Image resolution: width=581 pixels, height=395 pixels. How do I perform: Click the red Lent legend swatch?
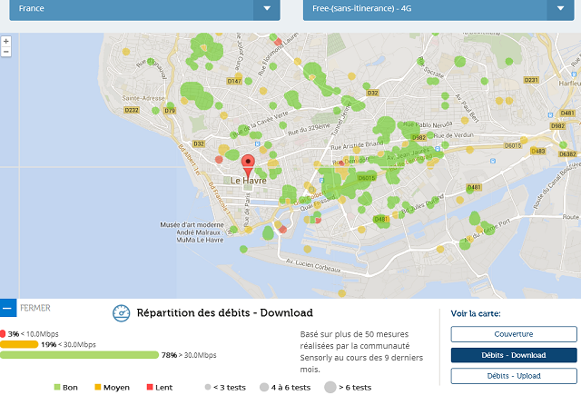click(150, 387)
